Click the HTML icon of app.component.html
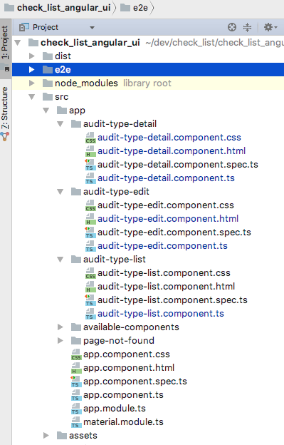The image size is (284, 445). coord(76,368)
